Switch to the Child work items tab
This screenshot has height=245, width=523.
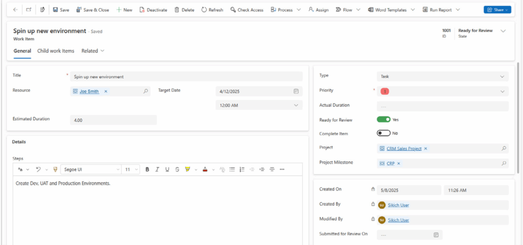56,51
